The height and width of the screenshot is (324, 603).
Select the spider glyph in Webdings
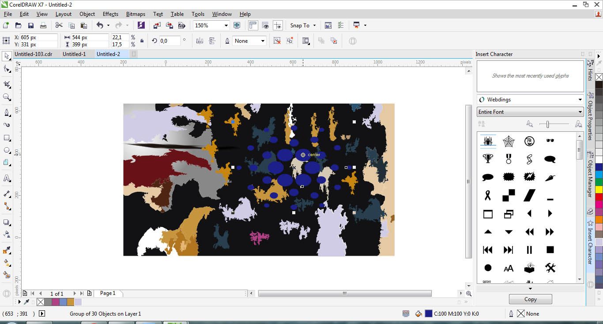pos(488,141)
